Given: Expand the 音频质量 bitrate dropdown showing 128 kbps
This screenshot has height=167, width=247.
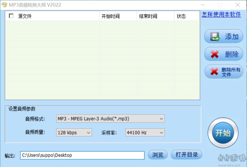Looking at the screenshot, I should pyautogui.click(x=88, y=132).
